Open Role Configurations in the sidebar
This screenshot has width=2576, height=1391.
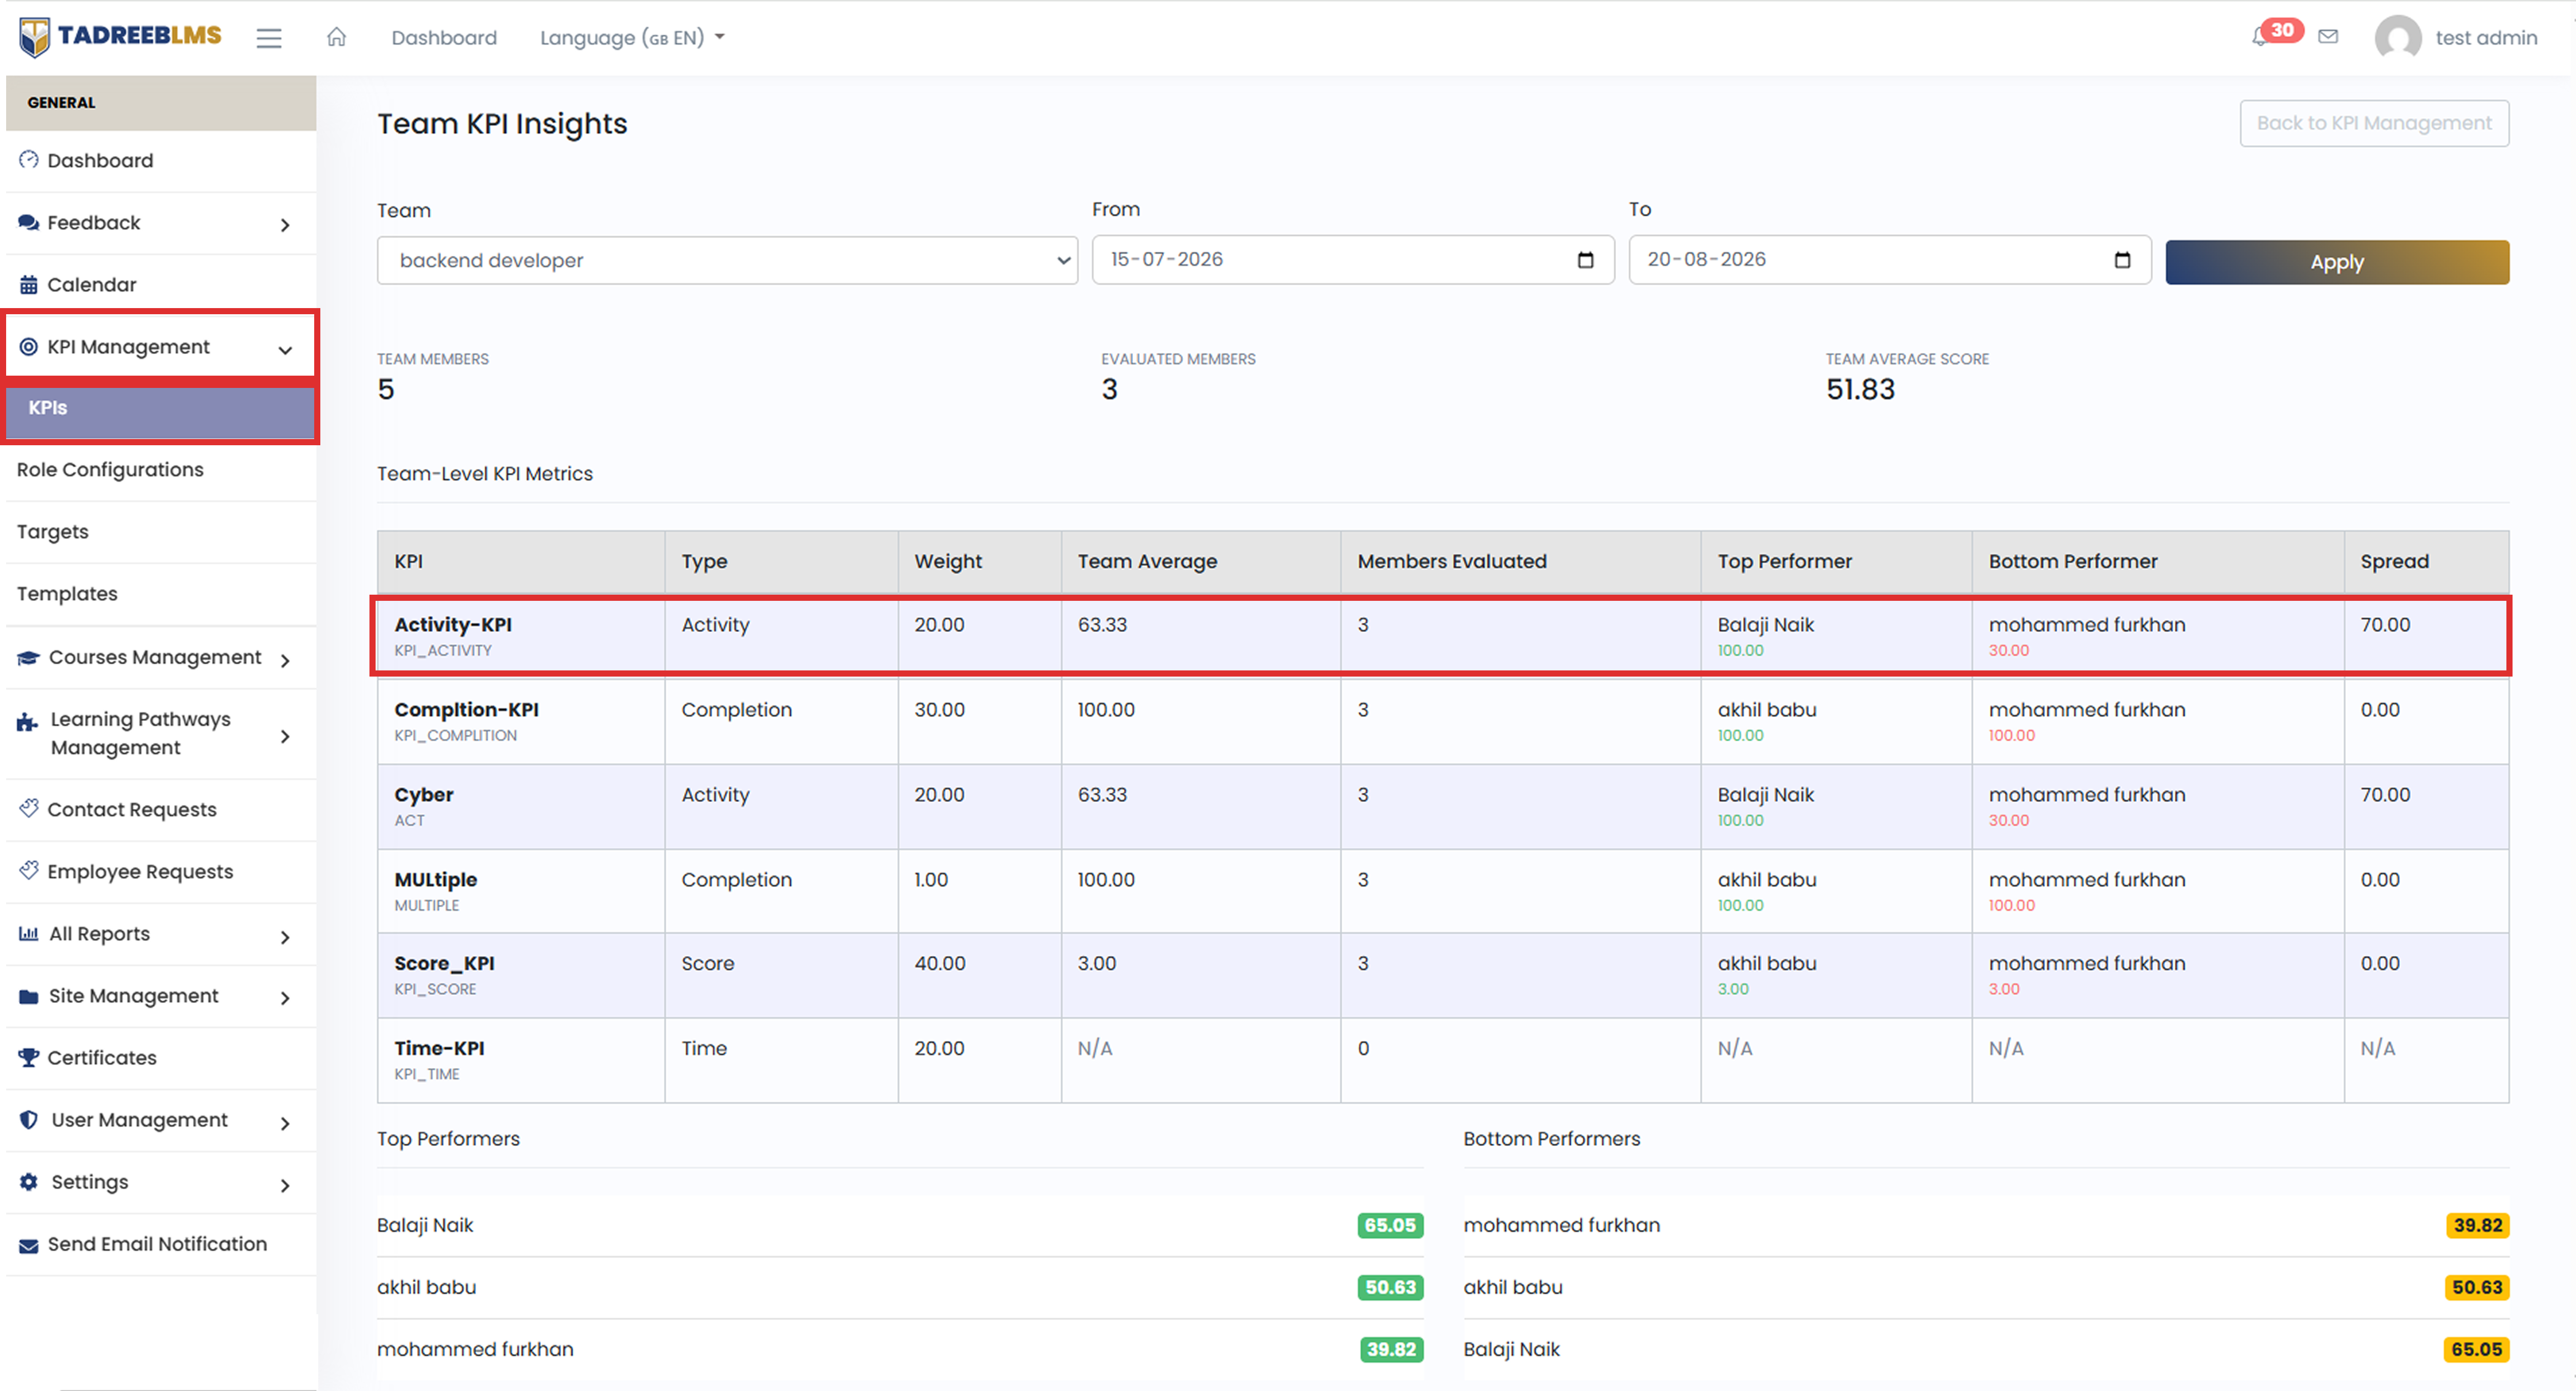(110, 469)
